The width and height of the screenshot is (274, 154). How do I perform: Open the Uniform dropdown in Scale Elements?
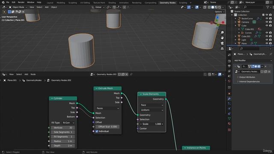pos(152,110)
